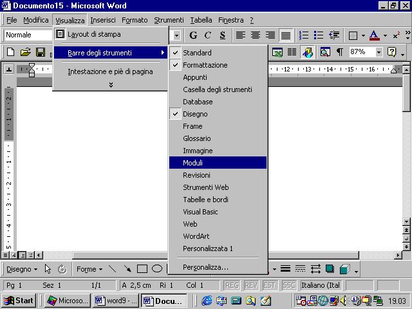The width and height of the screenshot is (412, 309).
Task: Open the Strumenti menu
Action: [169, 20]
